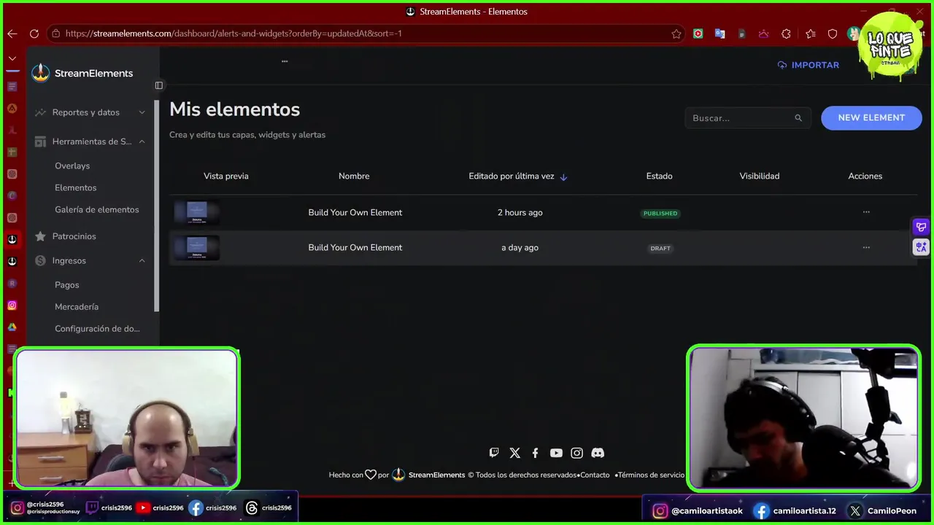Open Galería de elementos in the sidebar

click(96, 210)
